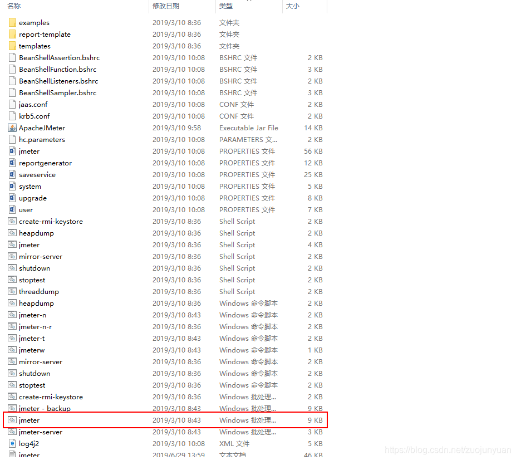Click the threaddump shell script icon

coord(12,291)
